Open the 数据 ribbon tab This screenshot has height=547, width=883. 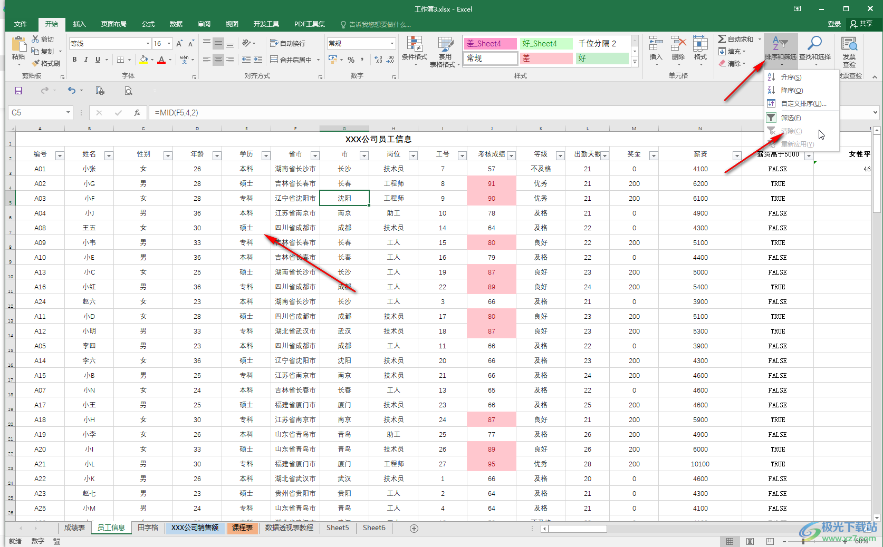[176, 24]
